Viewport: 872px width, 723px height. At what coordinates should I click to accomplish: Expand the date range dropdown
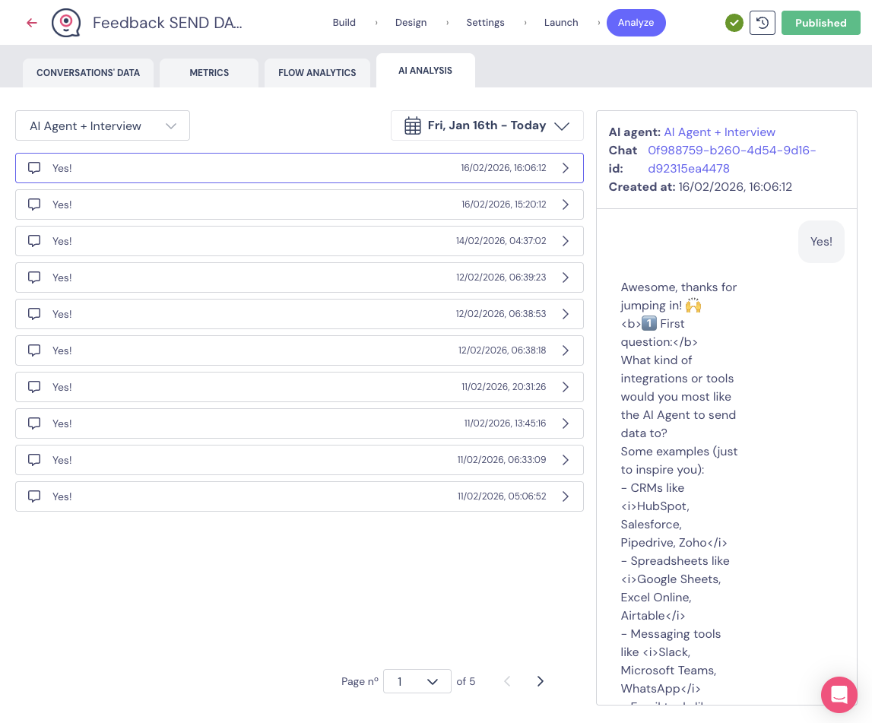tap(562, 125)
